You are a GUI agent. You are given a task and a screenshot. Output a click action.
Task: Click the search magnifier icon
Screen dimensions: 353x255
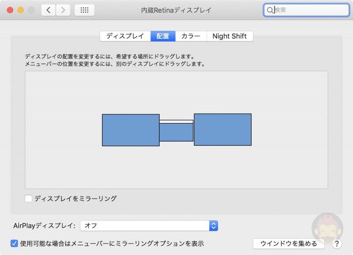coord(270,9)
